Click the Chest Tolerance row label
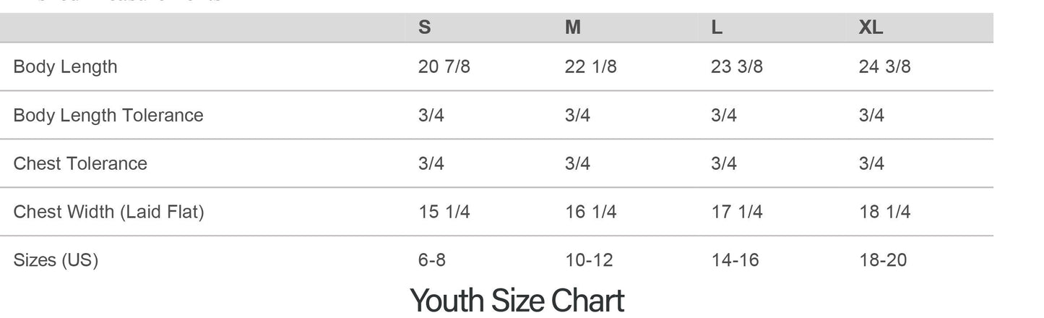1044x318 pixels. pyautogui.click(x=80, y=163)
